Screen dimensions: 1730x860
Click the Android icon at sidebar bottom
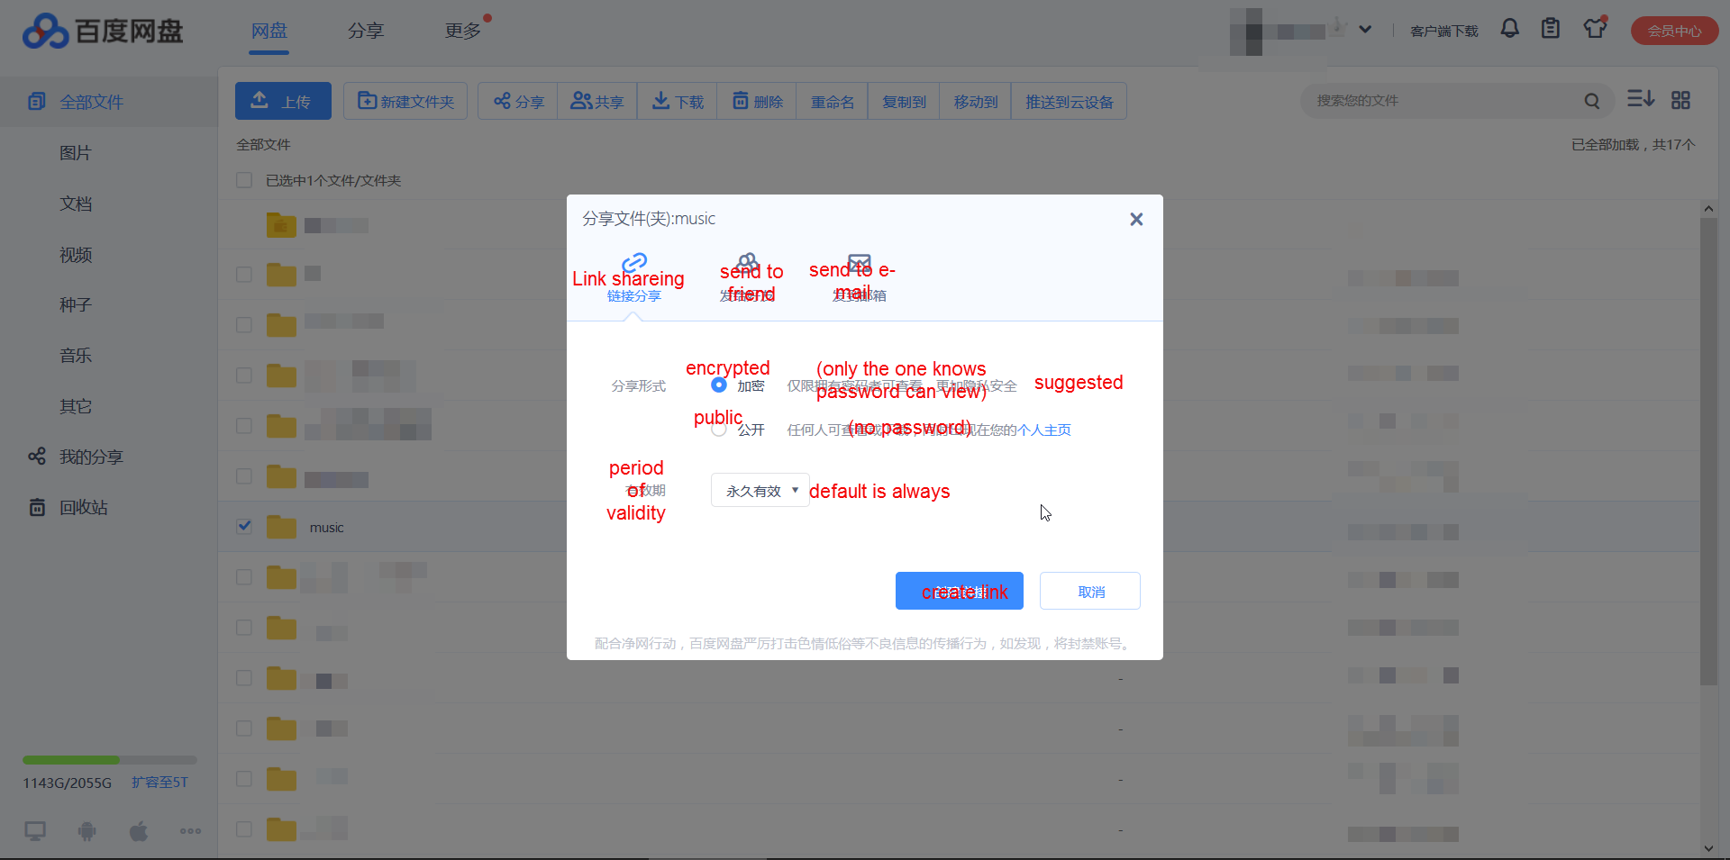point(87,831)
